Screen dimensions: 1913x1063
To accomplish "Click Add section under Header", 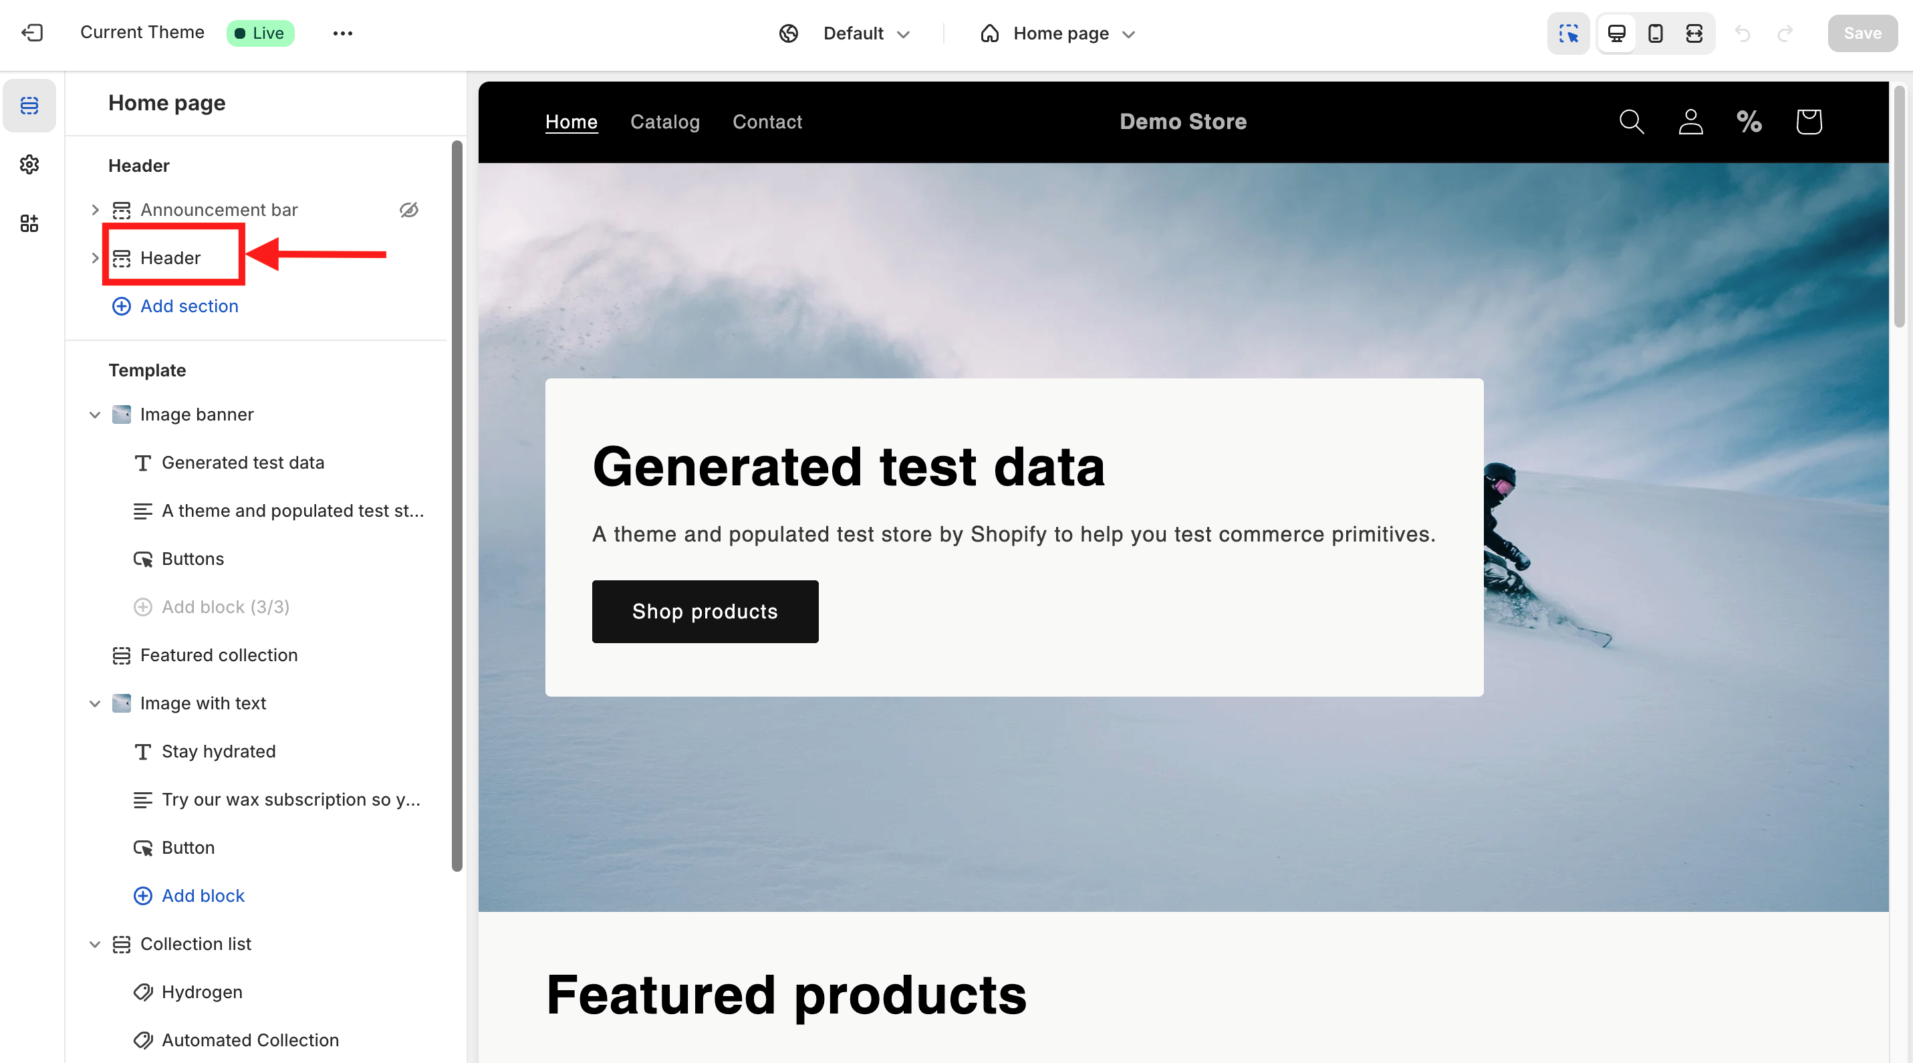I will pyautogui.click(x=175, y=307).
